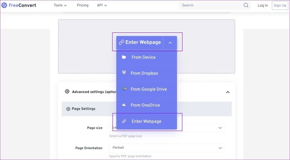The height and width of the screenshot is (160, 290).
Task: Click the Page size label
Action: [x=95, y=128]
